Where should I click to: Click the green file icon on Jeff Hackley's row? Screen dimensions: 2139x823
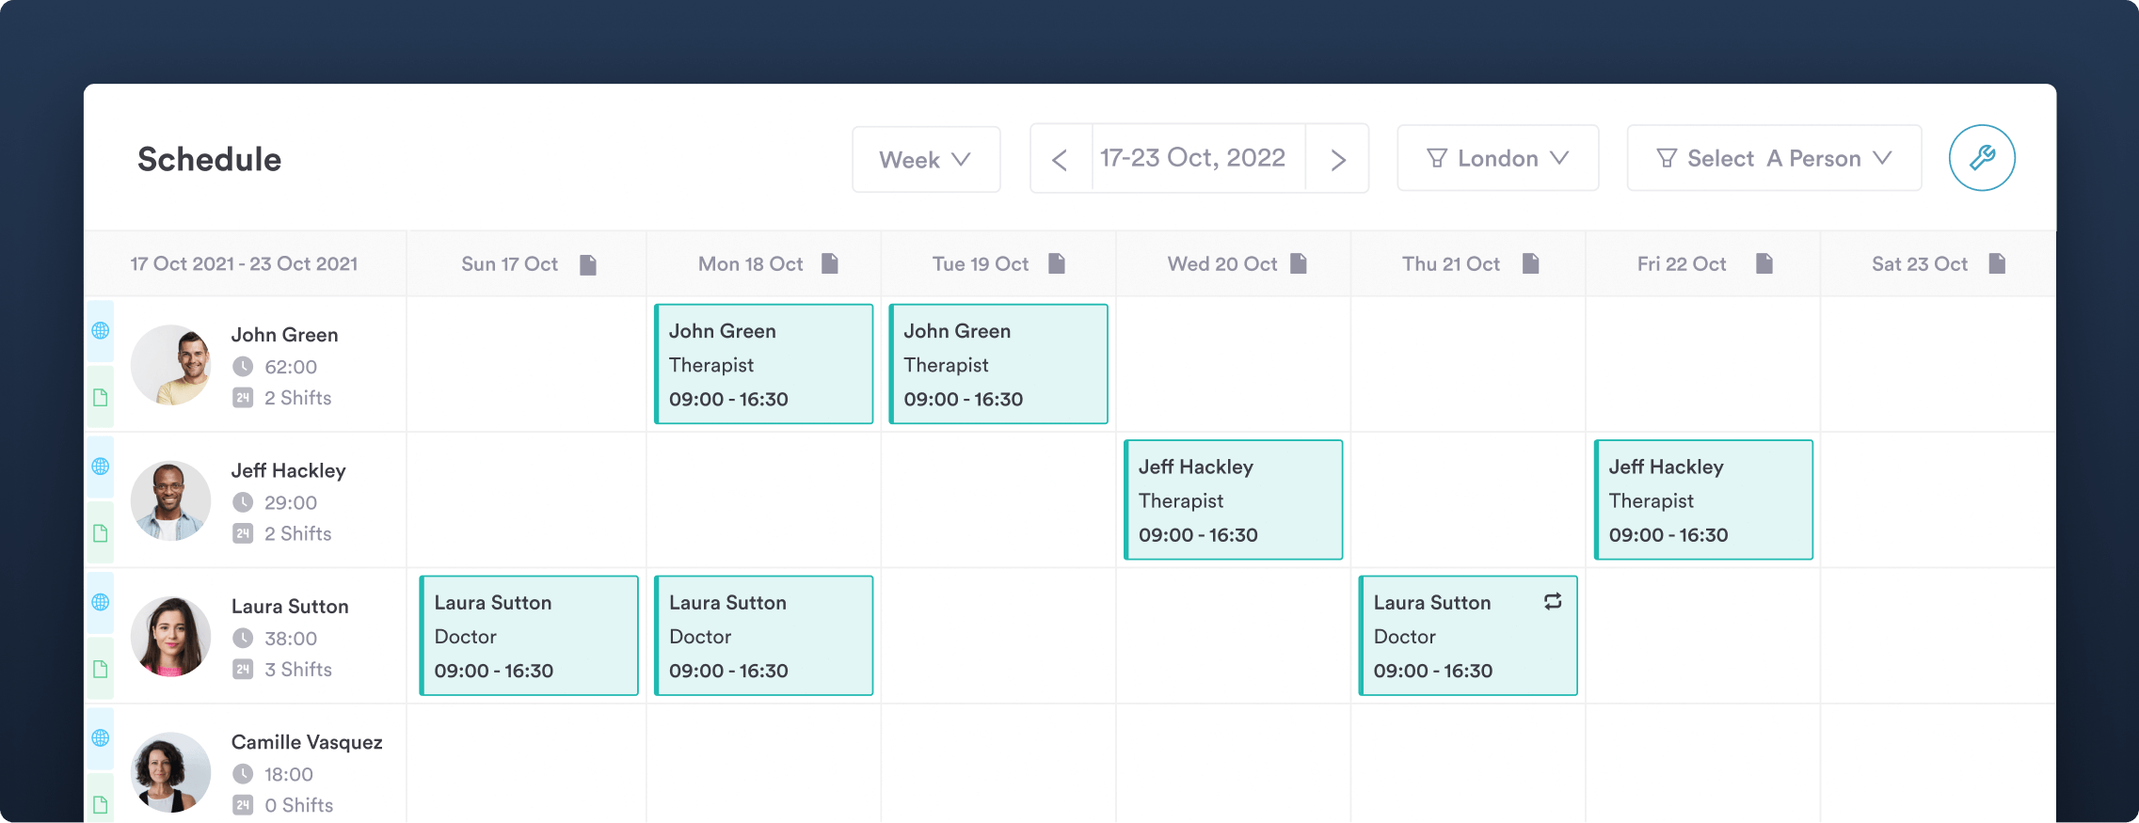tap(101, 533)
